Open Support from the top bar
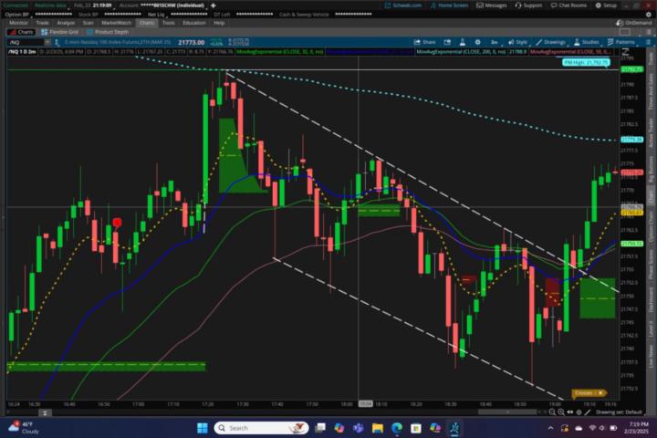 (528, 5)
